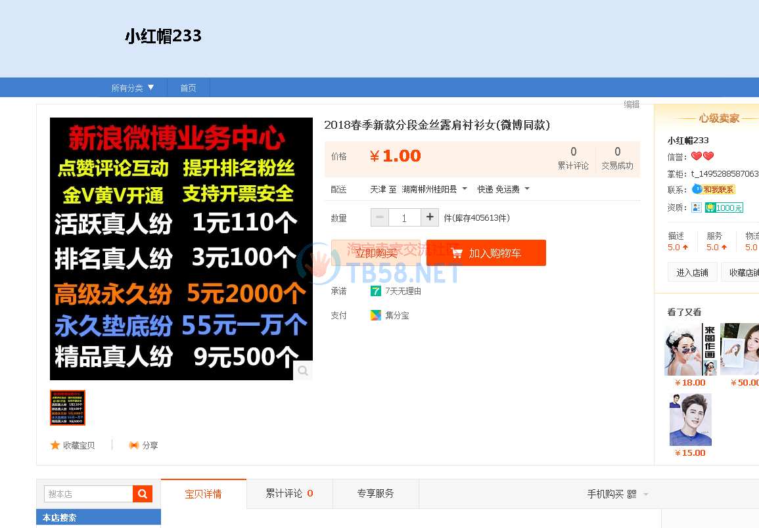Decrease quantity with the minus button
The image size is (759, 528).
point(380,217)
